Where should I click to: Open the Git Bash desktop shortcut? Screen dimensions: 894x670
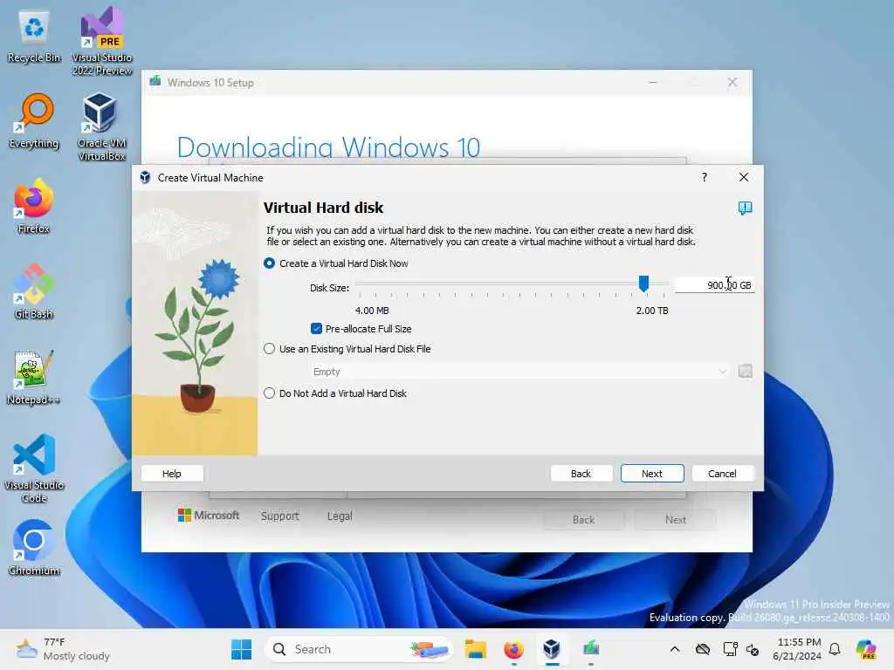pos(34,291)
